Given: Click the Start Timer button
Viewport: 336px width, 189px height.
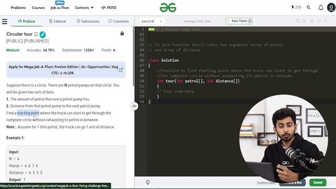Looking at the screenshot, I should 239,21.
